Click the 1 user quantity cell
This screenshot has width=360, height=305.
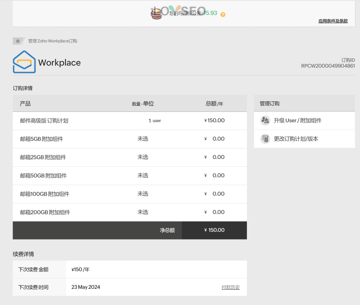[155, 120]
